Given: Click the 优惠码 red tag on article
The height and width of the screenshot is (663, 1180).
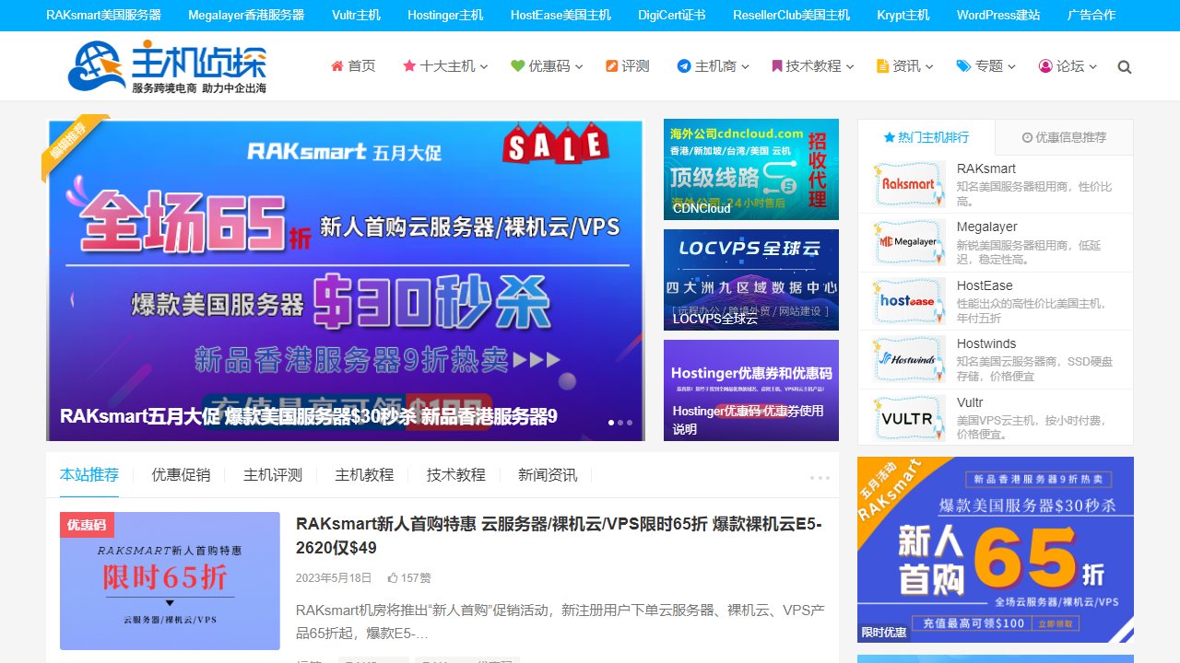Looking at the screenshot, I should point(87,525).
